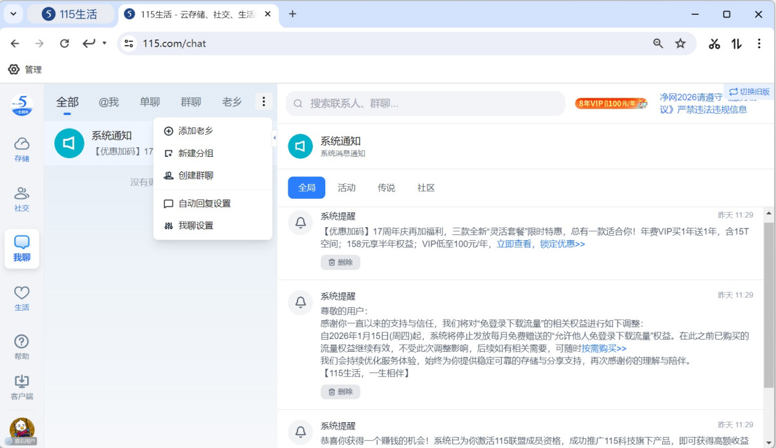Open the 社交 social sidebar icon
The height and width of the screenshot is (448, 776).
tap(22, 199)
